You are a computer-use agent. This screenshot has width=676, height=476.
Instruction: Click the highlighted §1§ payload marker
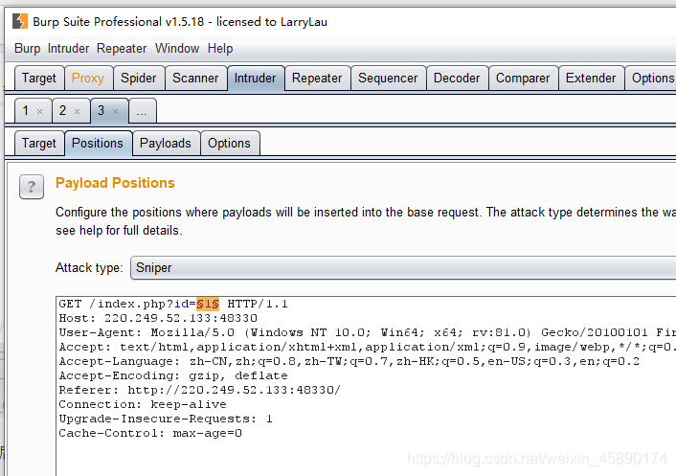208,304
